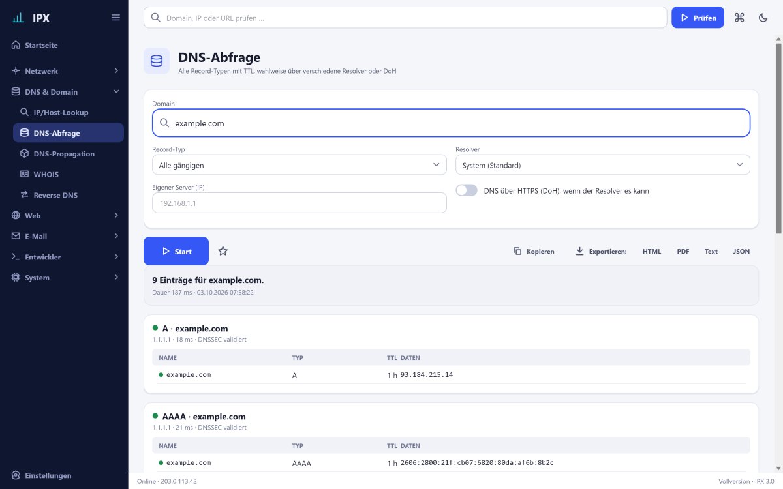Click the copy icon beside Kopieren
783x489 pixels.
(x=517, y=251)
